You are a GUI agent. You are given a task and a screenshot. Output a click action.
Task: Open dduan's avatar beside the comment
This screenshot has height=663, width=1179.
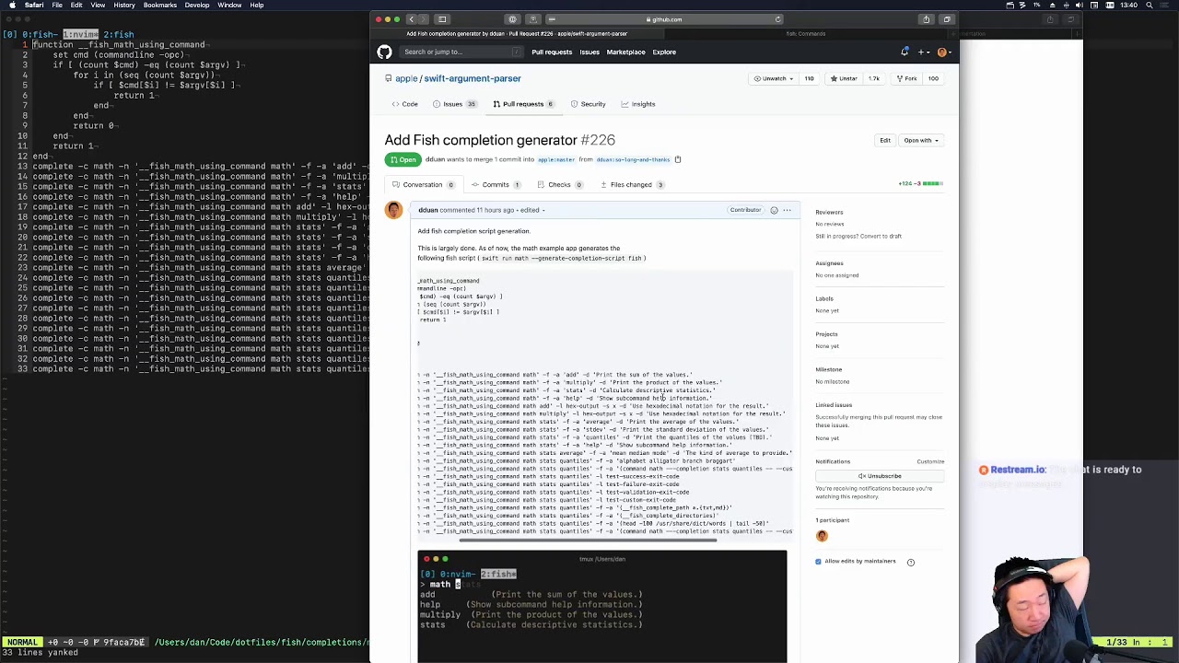coord(394,210)
